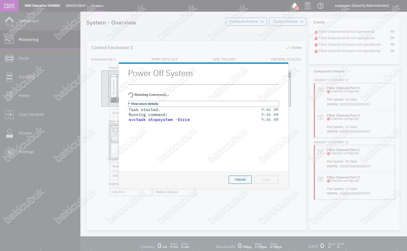The height and width of the screenshot is (251, 407).
Task: Click Running command: log line
Action: point(148,115)
